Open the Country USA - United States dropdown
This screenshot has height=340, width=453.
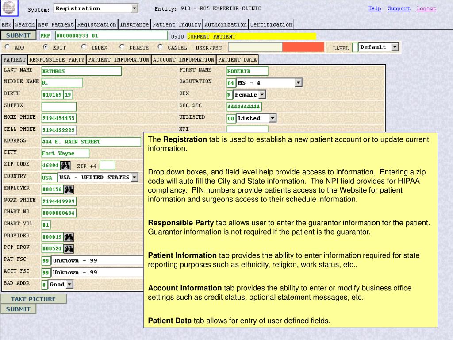[x=98, y=177]
